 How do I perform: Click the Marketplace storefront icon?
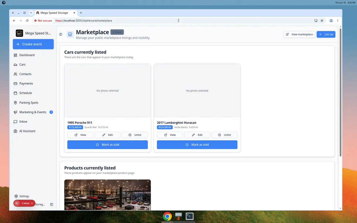pyautogui.click(x=70, y=34)
